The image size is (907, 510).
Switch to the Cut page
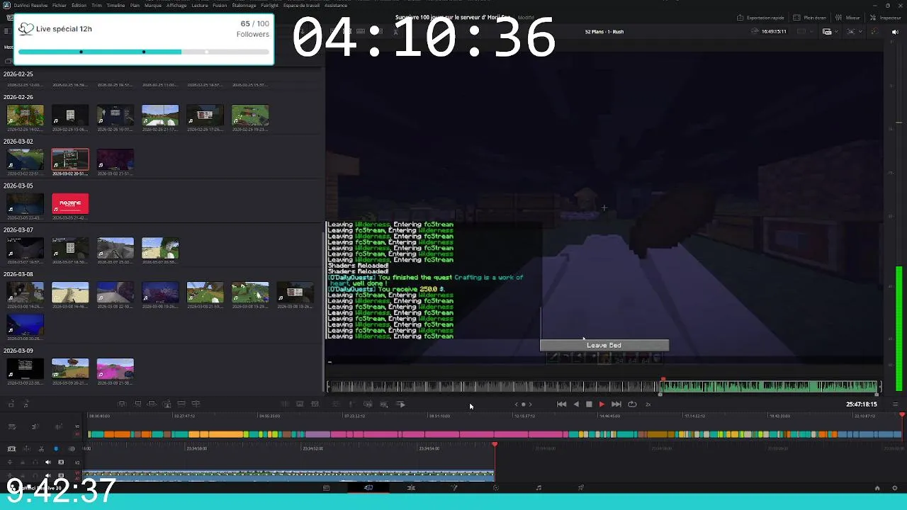368,488
